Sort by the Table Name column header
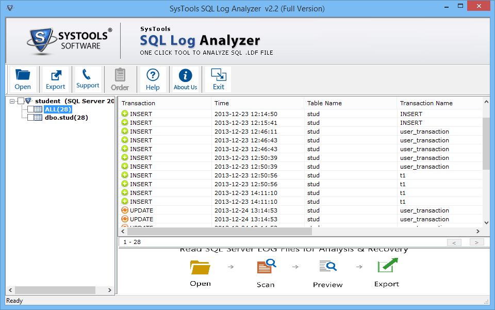 point(324,103)
